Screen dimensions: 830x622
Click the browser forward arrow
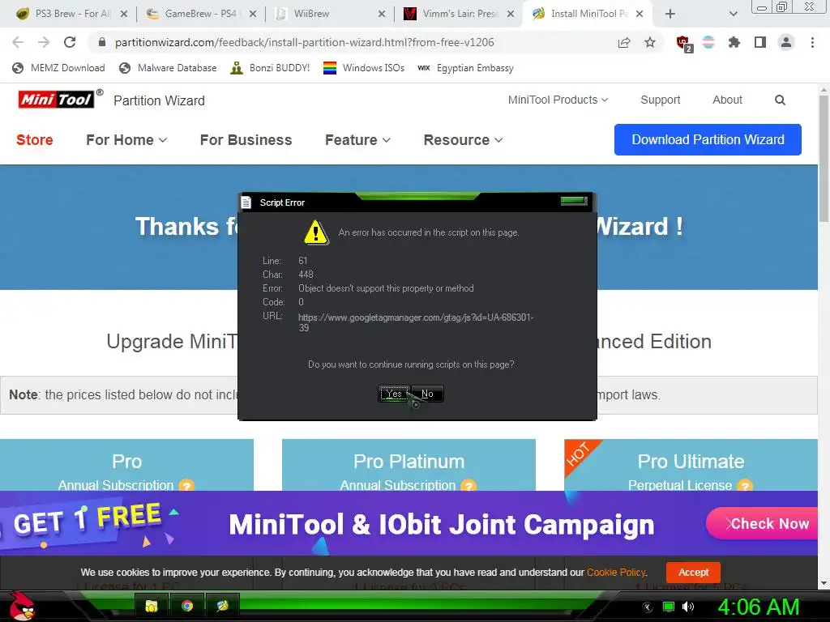44,42
